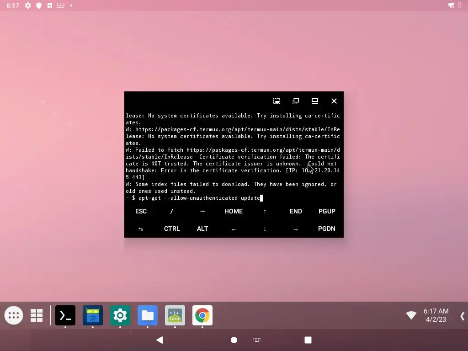Tap the Back navigation button
This screenshot has height=351, width=468.
point(160,340)
